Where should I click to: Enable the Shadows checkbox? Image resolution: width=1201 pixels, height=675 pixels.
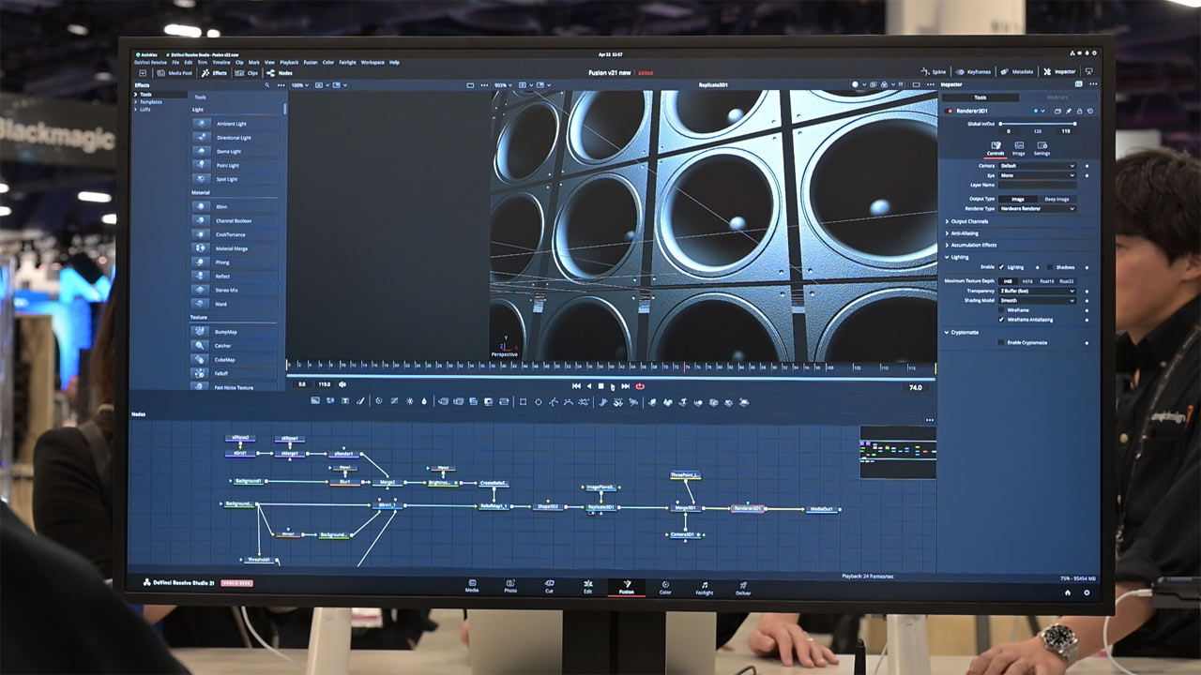[1051, 267]
